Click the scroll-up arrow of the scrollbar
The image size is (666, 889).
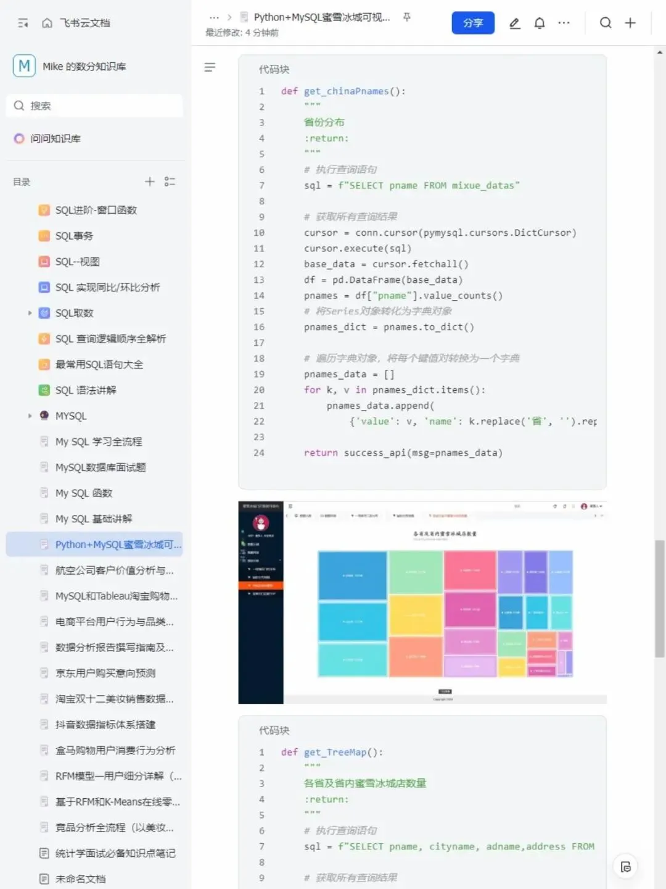[660, 53]
